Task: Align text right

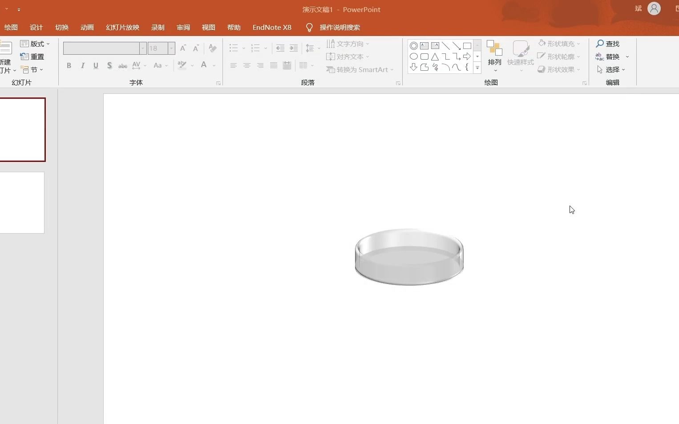Action: pyautogui.click(x=260, y=65)
